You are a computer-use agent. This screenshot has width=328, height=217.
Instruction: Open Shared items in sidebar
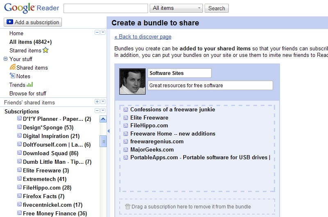pyautogui.click(x=32, y=68)
